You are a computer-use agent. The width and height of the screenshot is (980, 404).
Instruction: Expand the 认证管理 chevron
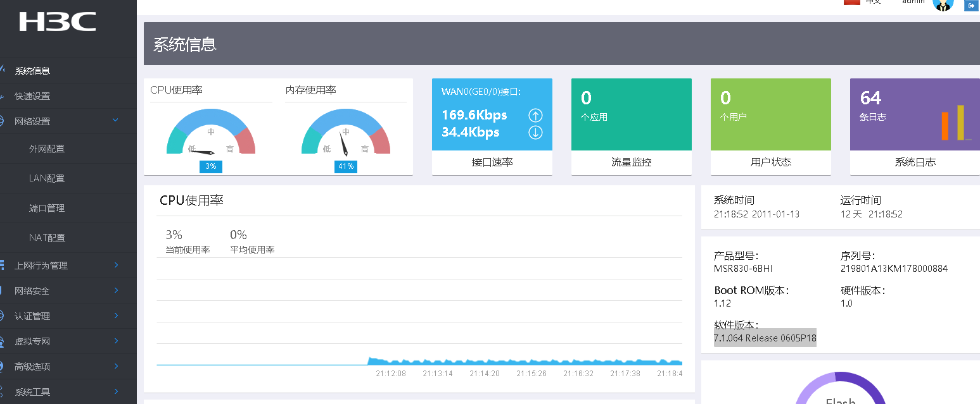[116, 315]
